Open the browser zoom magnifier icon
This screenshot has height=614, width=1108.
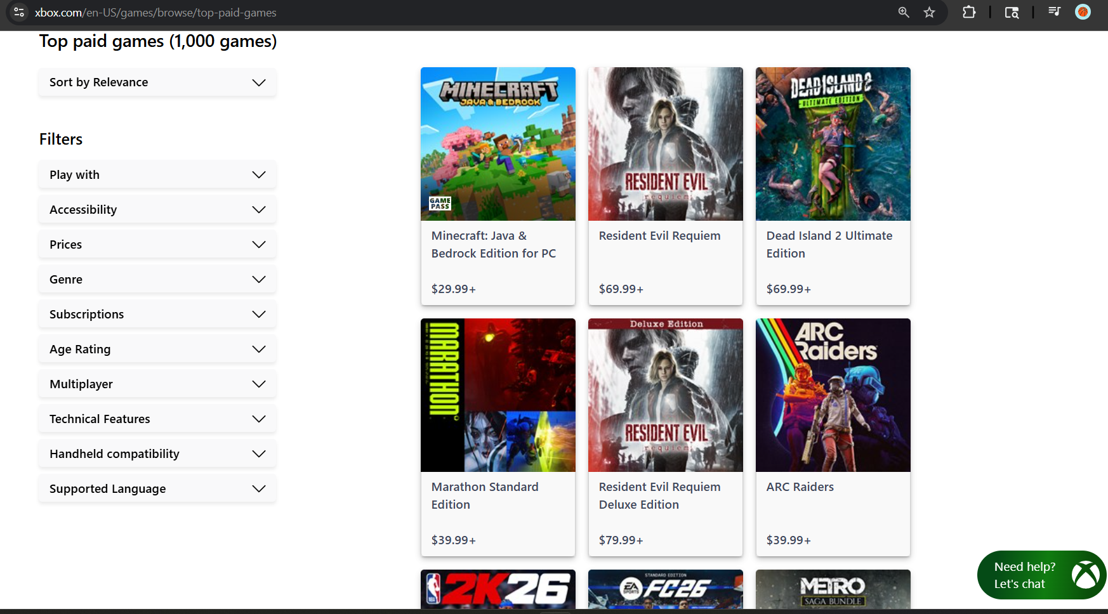tap(904, 12)
